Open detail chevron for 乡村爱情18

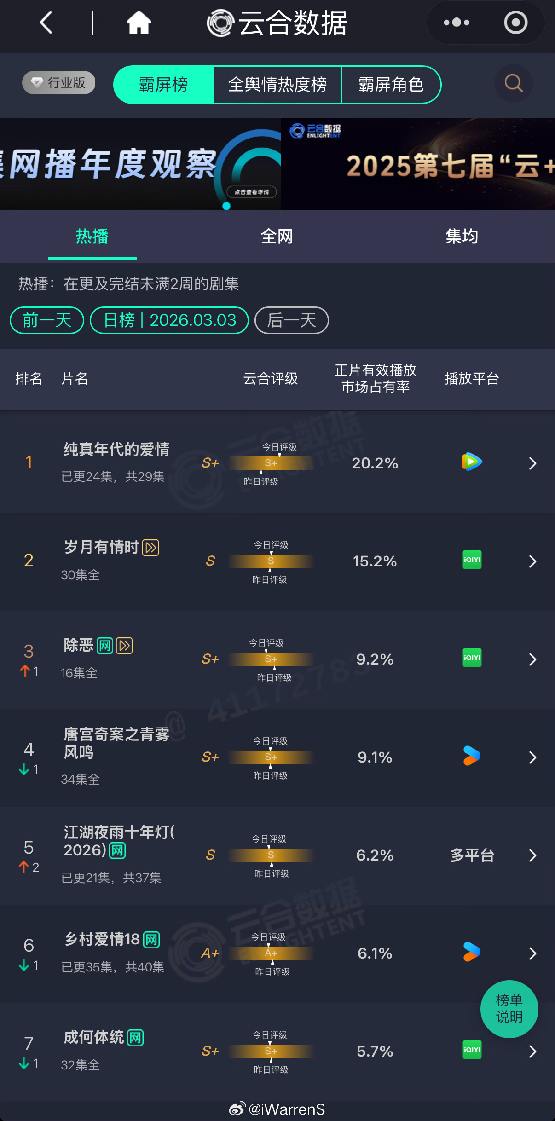pyautogui.click(x=532, y=953)
